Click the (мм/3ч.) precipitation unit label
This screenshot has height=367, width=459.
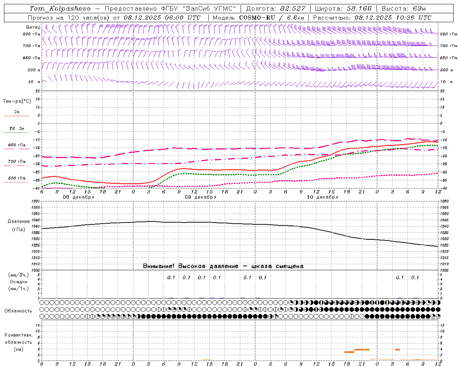[19, 275]
